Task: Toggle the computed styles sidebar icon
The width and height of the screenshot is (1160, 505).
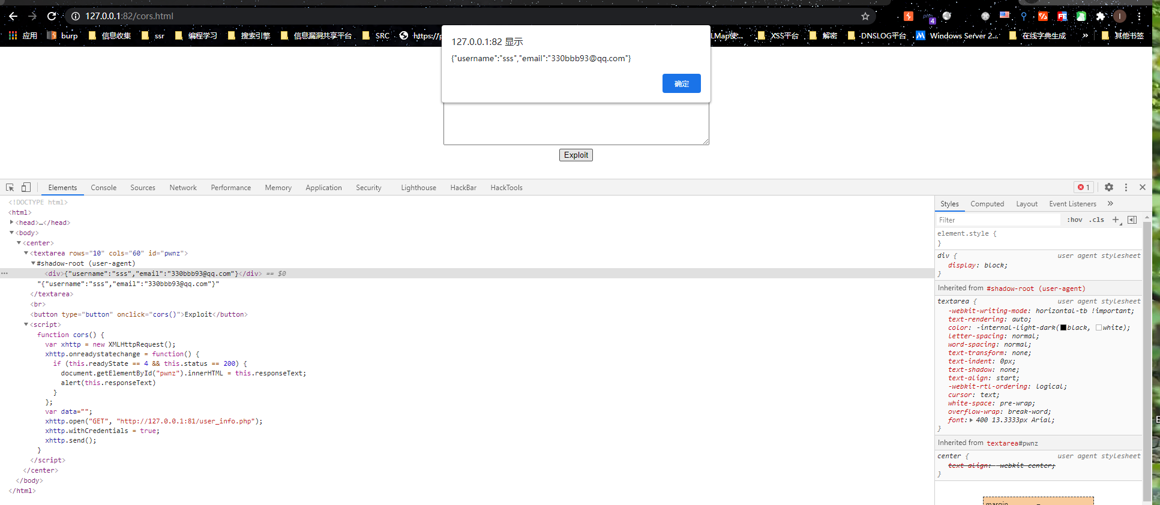Action: tap(1132, 220)
